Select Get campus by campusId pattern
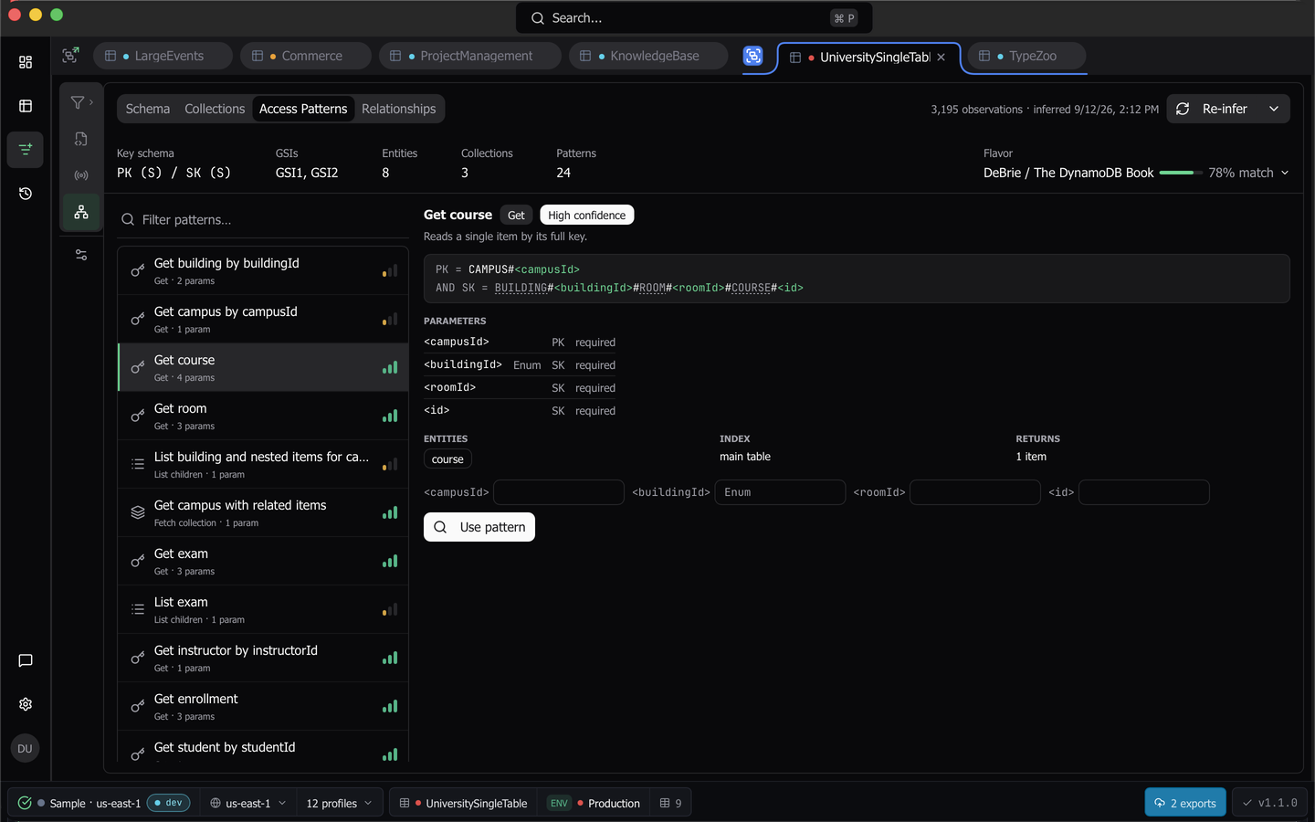Viewport: 1315px width, 822px height. pos(263,319)
